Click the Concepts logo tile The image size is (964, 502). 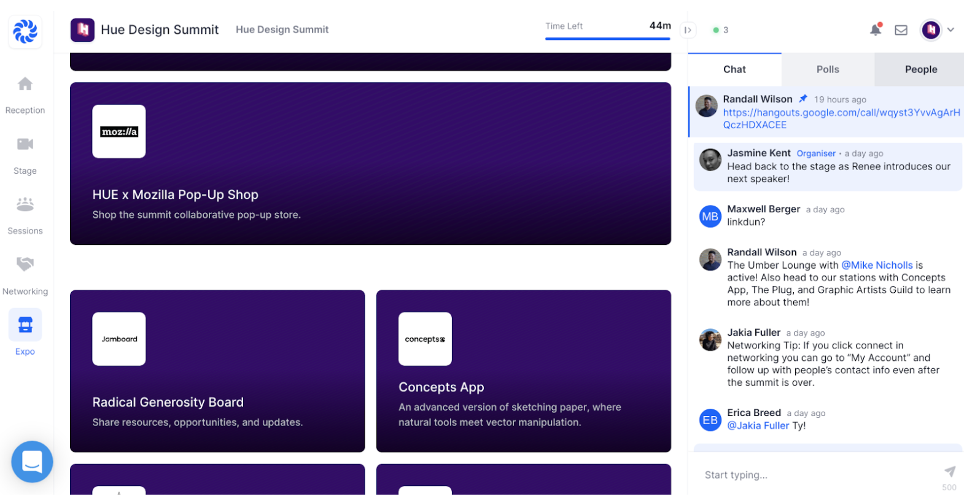tap(425, 339)
